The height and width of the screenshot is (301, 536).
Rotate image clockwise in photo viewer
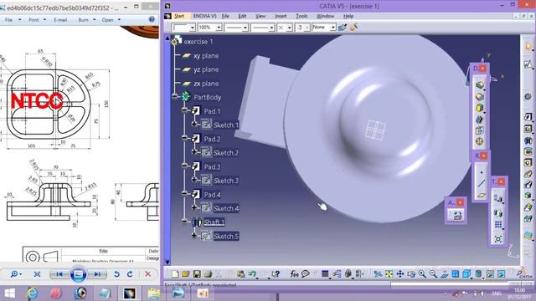pos(130,274)
